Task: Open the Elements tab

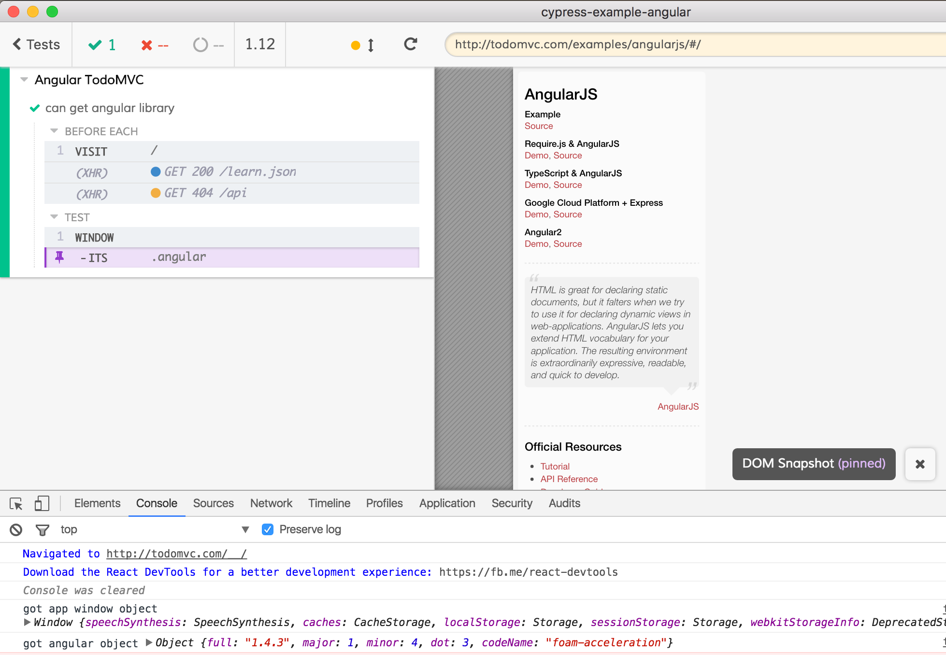Action: [x=97, y=503]
